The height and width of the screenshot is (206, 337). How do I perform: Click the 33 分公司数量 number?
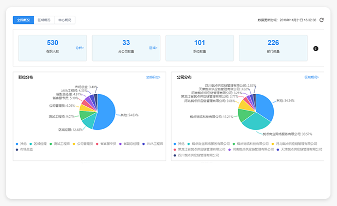click(126, 43)
